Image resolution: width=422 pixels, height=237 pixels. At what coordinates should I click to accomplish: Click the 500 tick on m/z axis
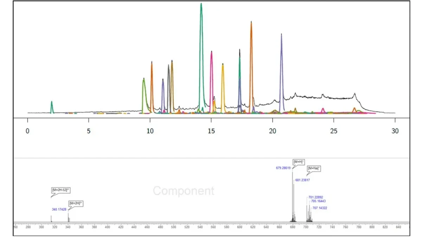click(174, 227)
